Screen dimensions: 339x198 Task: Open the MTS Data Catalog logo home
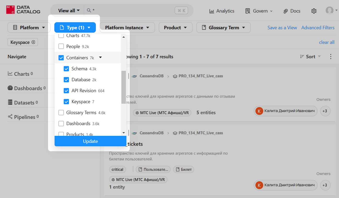pos(23,10)
